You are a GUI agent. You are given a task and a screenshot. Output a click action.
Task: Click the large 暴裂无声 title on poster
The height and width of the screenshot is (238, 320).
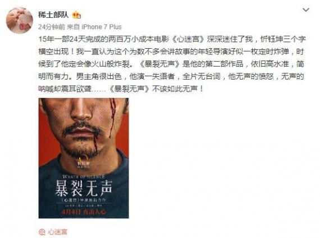(x=84, y=189)
